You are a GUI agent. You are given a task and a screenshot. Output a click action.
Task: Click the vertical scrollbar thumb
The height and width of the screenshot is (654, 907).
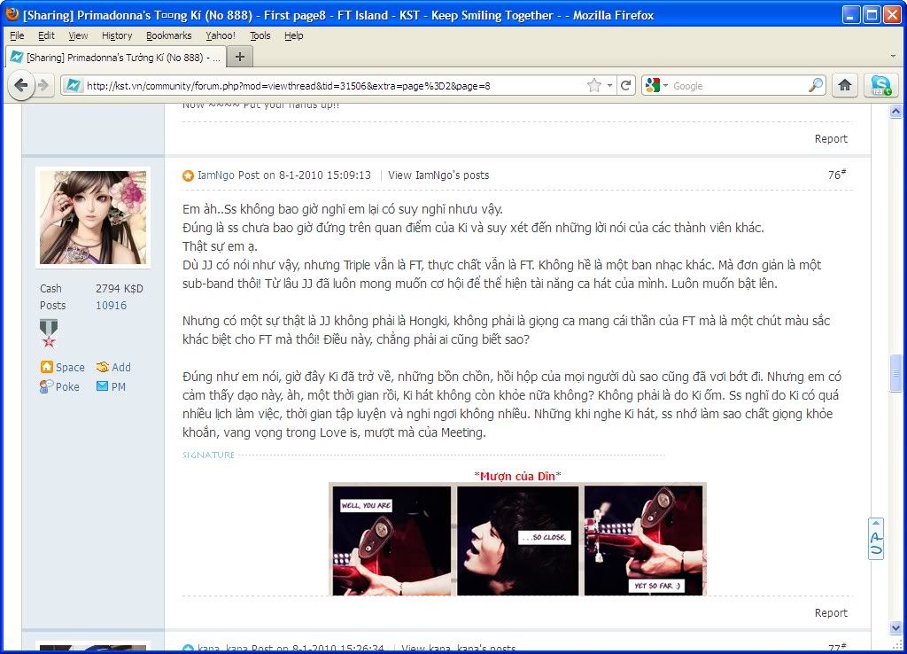[895, 372]
